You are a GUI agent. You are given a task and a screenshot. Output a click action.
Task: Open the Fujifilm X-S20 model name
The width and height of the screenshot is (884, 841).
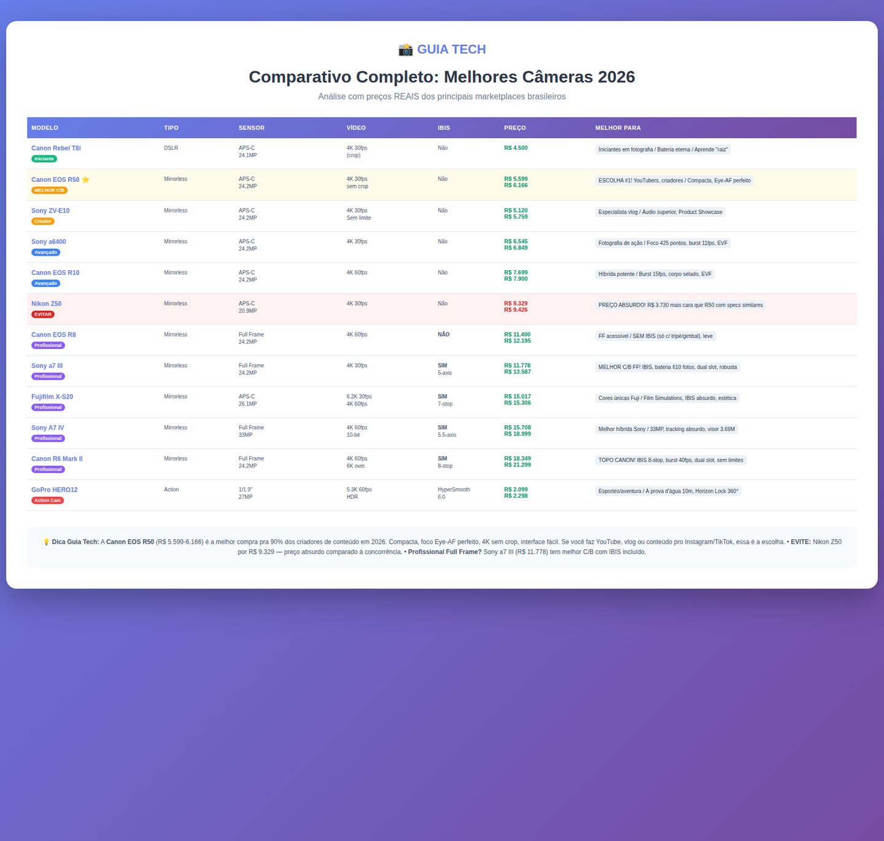52,397
